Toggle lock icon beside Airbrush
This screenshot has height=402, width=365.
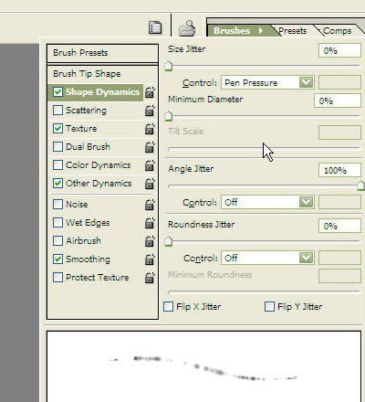click(x=150, y=241)
